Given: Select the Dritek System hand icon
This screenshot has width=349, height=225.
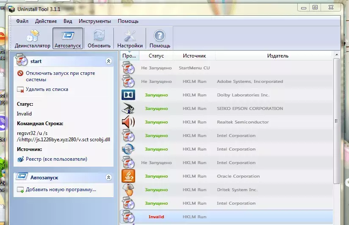Looking at the screenshot, I should pyautogui.click(x=128, y=189).
